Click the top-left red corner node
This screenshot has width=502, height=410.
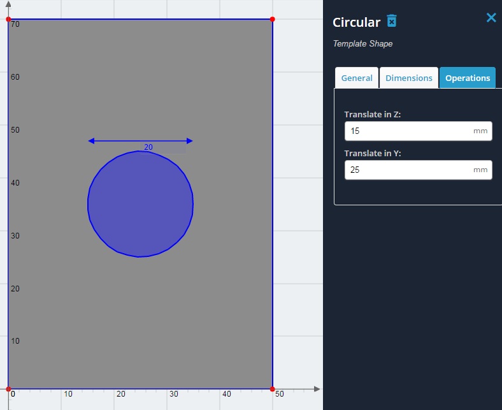[x=9, y=19]
